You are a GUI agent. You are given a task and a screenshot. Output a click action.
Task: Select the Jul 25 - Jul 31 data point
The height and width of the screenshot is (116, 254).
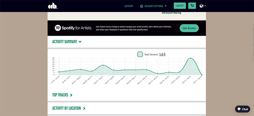[70, 71]
